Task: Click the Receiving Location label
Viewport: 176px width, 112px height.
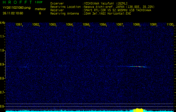Action: 65,7
